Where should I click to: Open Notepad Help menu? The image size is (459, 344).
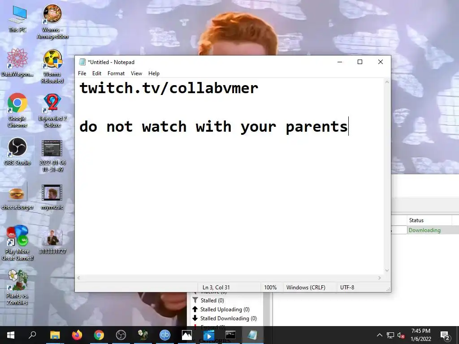[154, 73]
